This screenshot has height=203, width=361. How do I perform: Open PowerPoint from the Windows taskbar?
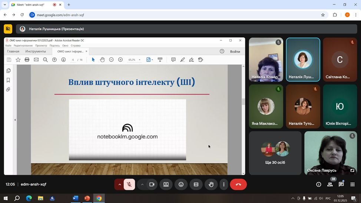coord(87,198)
